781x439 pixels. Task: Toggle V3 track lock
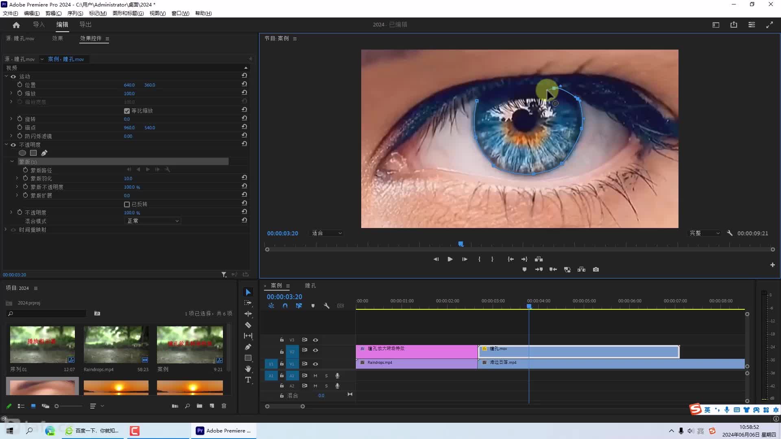[281, 339]
